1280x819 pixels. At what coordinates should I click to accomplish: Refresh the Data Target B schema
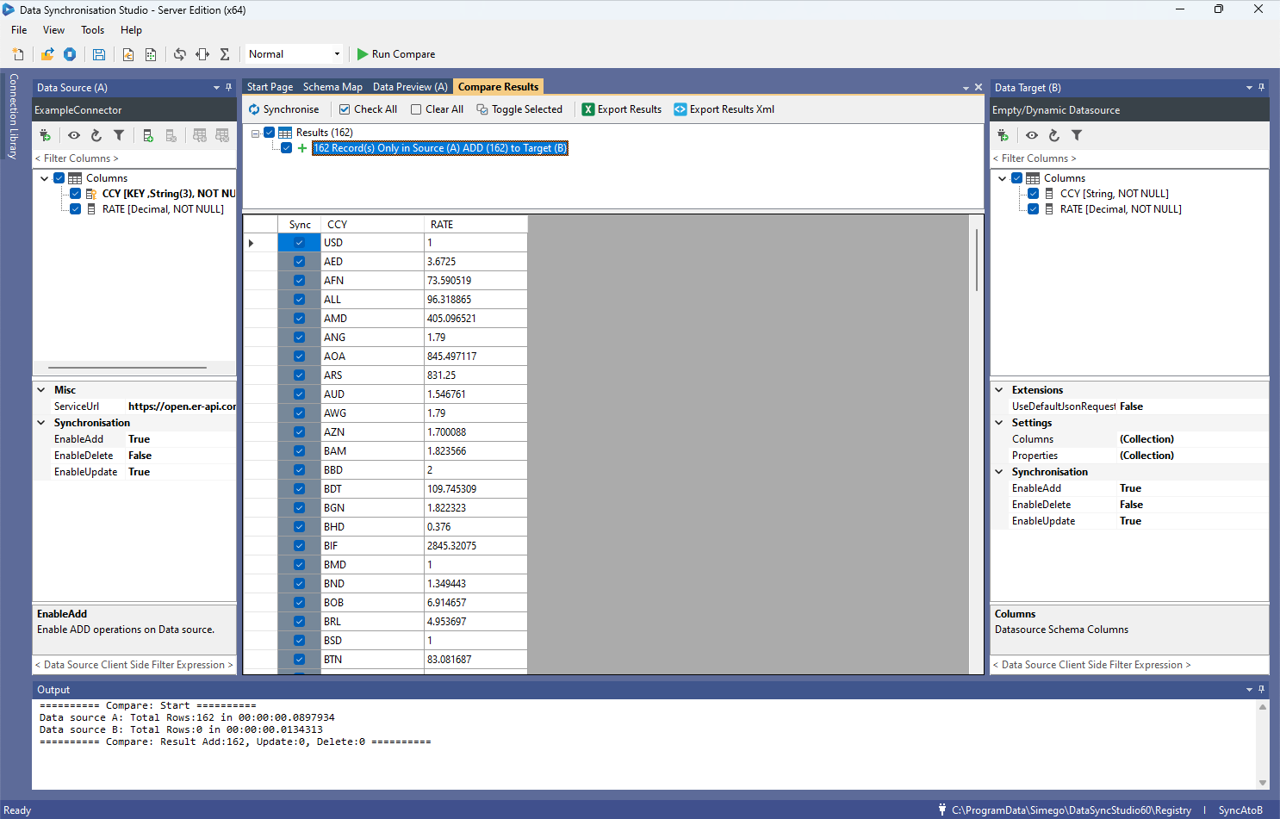tap(1053, 135)
